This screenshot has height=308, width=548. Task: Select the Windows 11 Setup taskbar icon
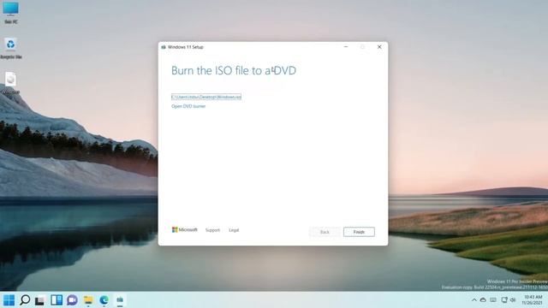tap(120, 300)
